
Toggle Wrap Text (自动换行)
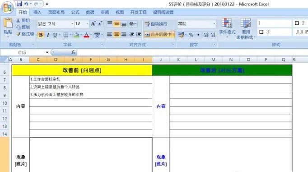156,24
